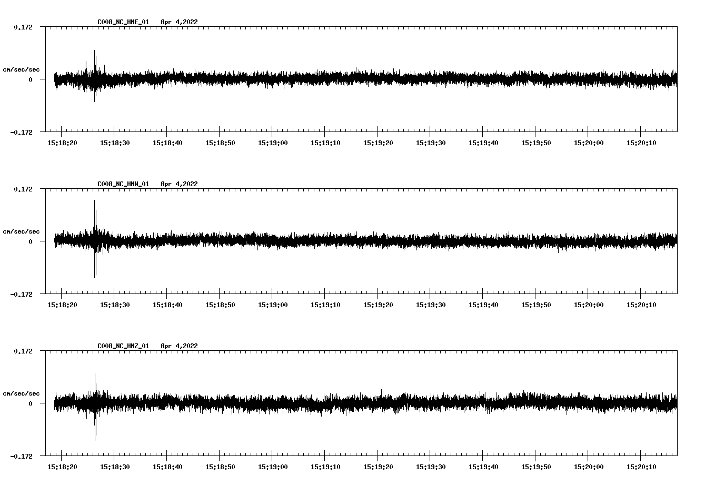Image resolution: width=715 pixels, height=486 pixels.
Task: Click the 15:20:10 time label under HNZ plot
Action: coord(641,467)
